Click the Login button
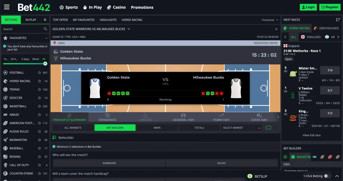This screenshot has width=343, height=181. click(308, 7)
